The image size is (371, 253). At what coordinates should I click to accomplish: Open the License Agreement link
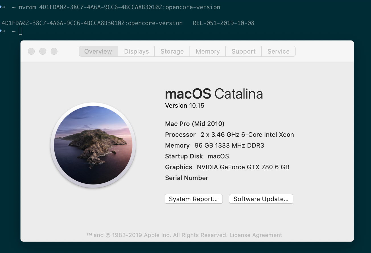(x=255, y=235)
